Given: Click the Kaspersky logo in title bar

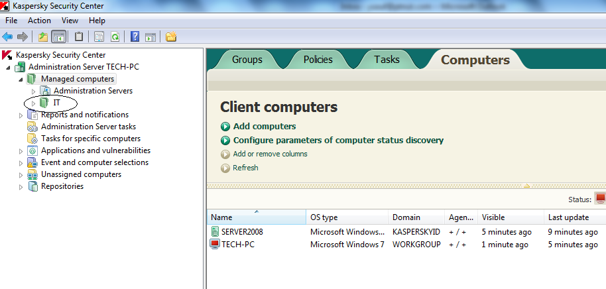Looking at the screenshot, I should (5, 6).
